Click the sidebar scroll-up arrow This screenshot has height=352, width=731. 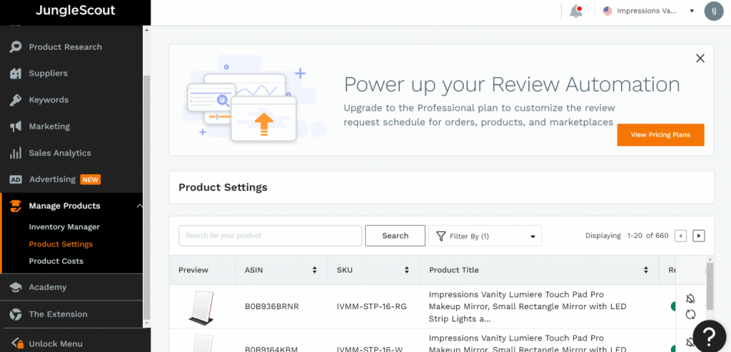coord(146,29)
